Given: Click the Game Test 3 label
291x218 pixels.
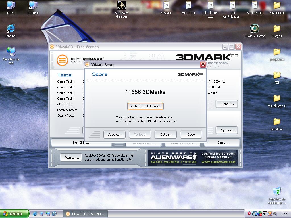Looking at the screenshot, I should [x=66, y=93].
